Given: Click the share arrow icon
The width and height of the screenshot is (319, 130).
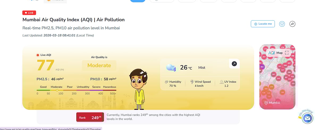Looking at the screenshot, I should (292, 24).
